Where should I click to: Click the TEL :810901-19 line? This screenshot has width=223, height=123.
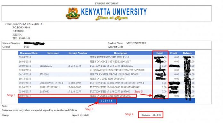pyautogui.click(x=21, y=38)
